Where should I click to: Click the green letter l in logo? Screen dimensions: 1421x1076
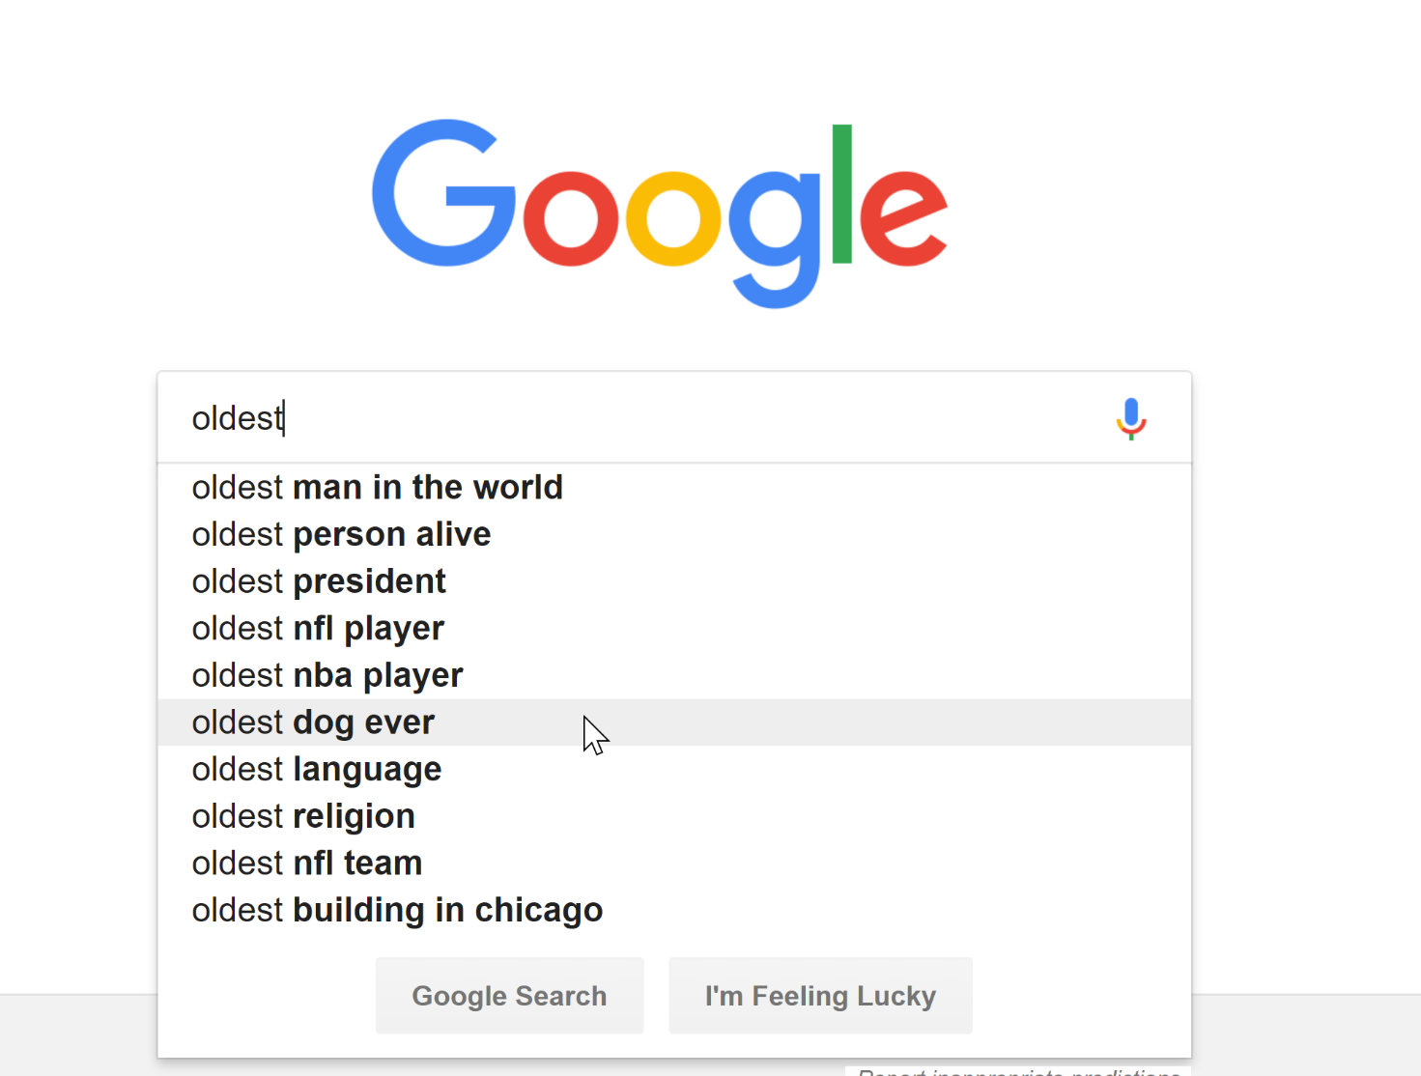[x=841, y=193]
